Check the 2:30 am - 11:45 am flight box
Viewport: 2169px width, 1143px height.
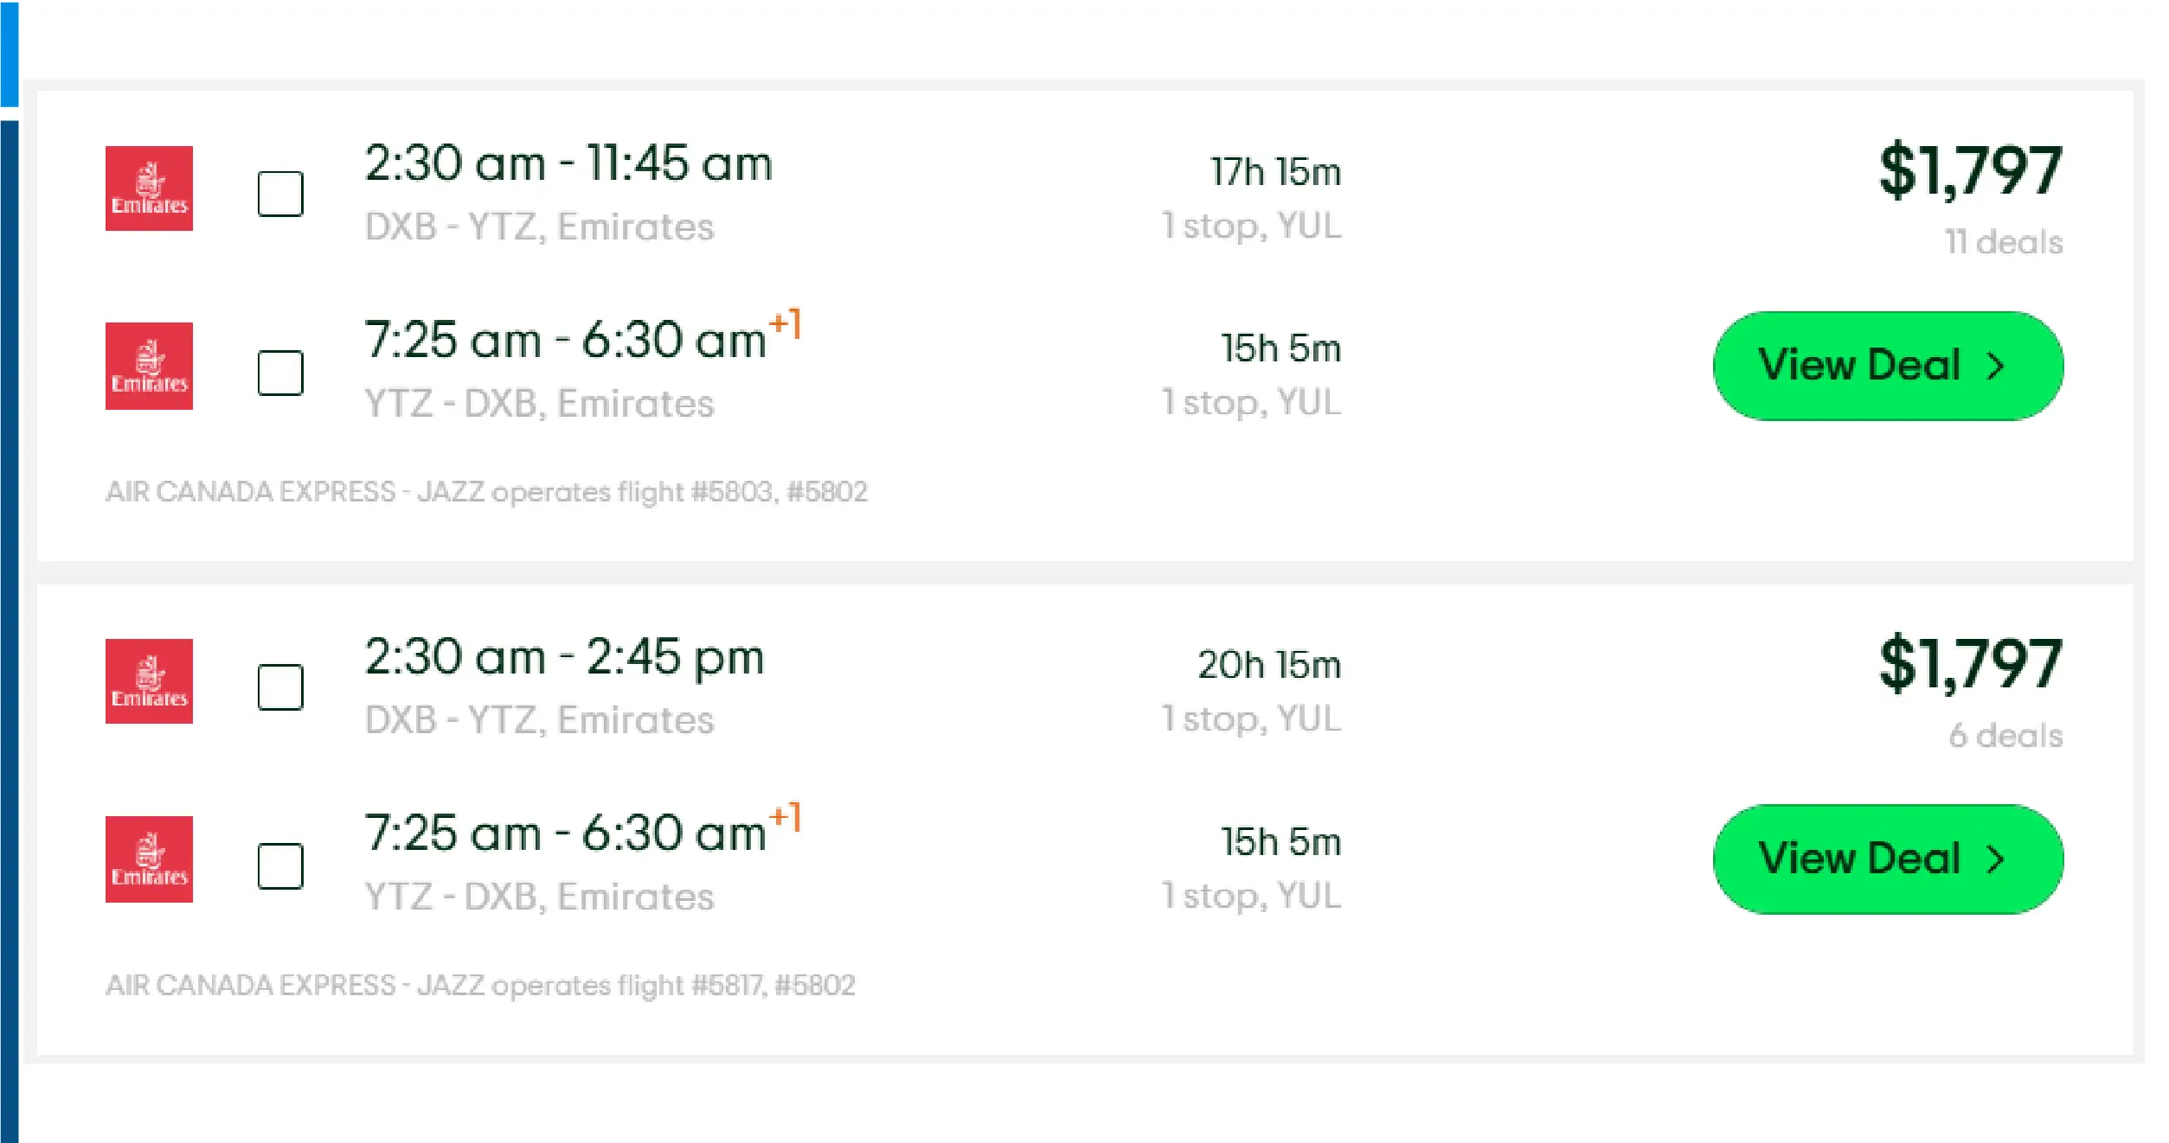pos(280,194)
